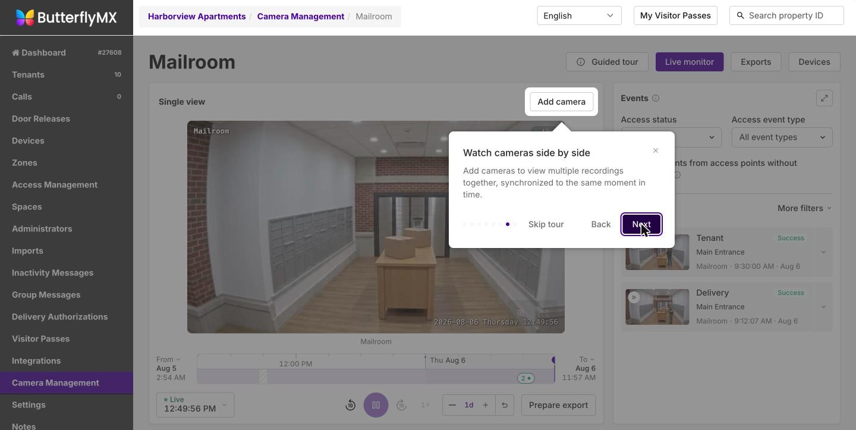Reset the timeline zoom with undo arrow
Viewport: 856px width, 430px height.
505,405
